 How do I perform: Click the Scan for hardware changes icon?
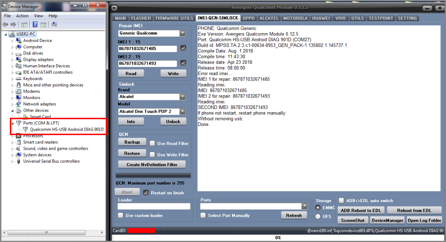54,25
